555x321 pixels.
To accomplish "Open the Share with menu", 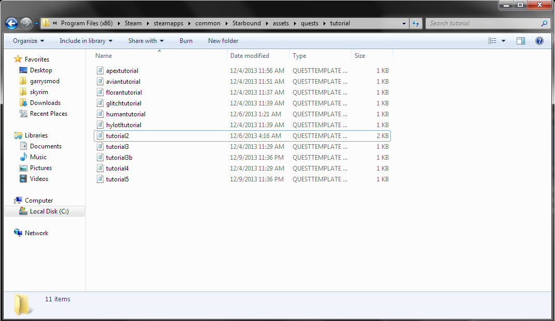I will [146, 41].
